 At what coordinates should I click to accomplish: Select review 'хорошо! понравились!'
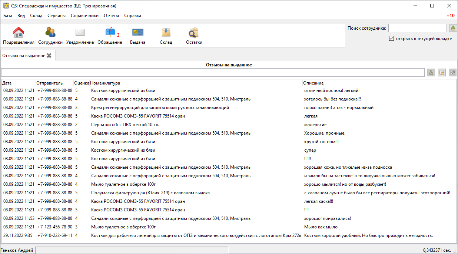click(327, 218)
